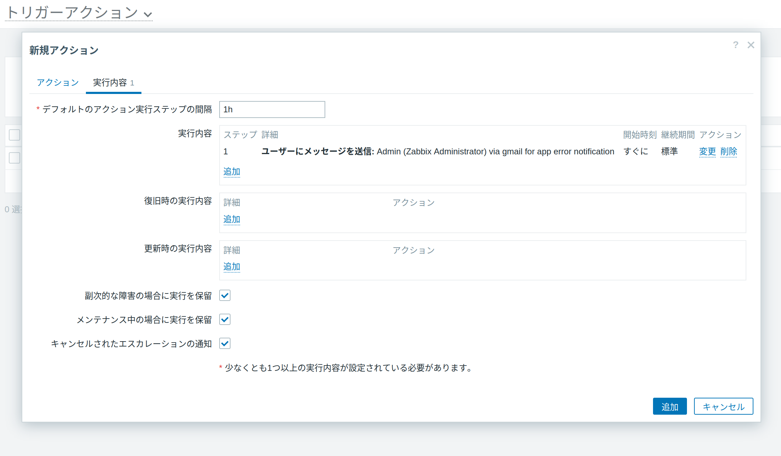Select the header checkbox in background list
Viewport: 781px width, 456px height.
pos(14,135)
